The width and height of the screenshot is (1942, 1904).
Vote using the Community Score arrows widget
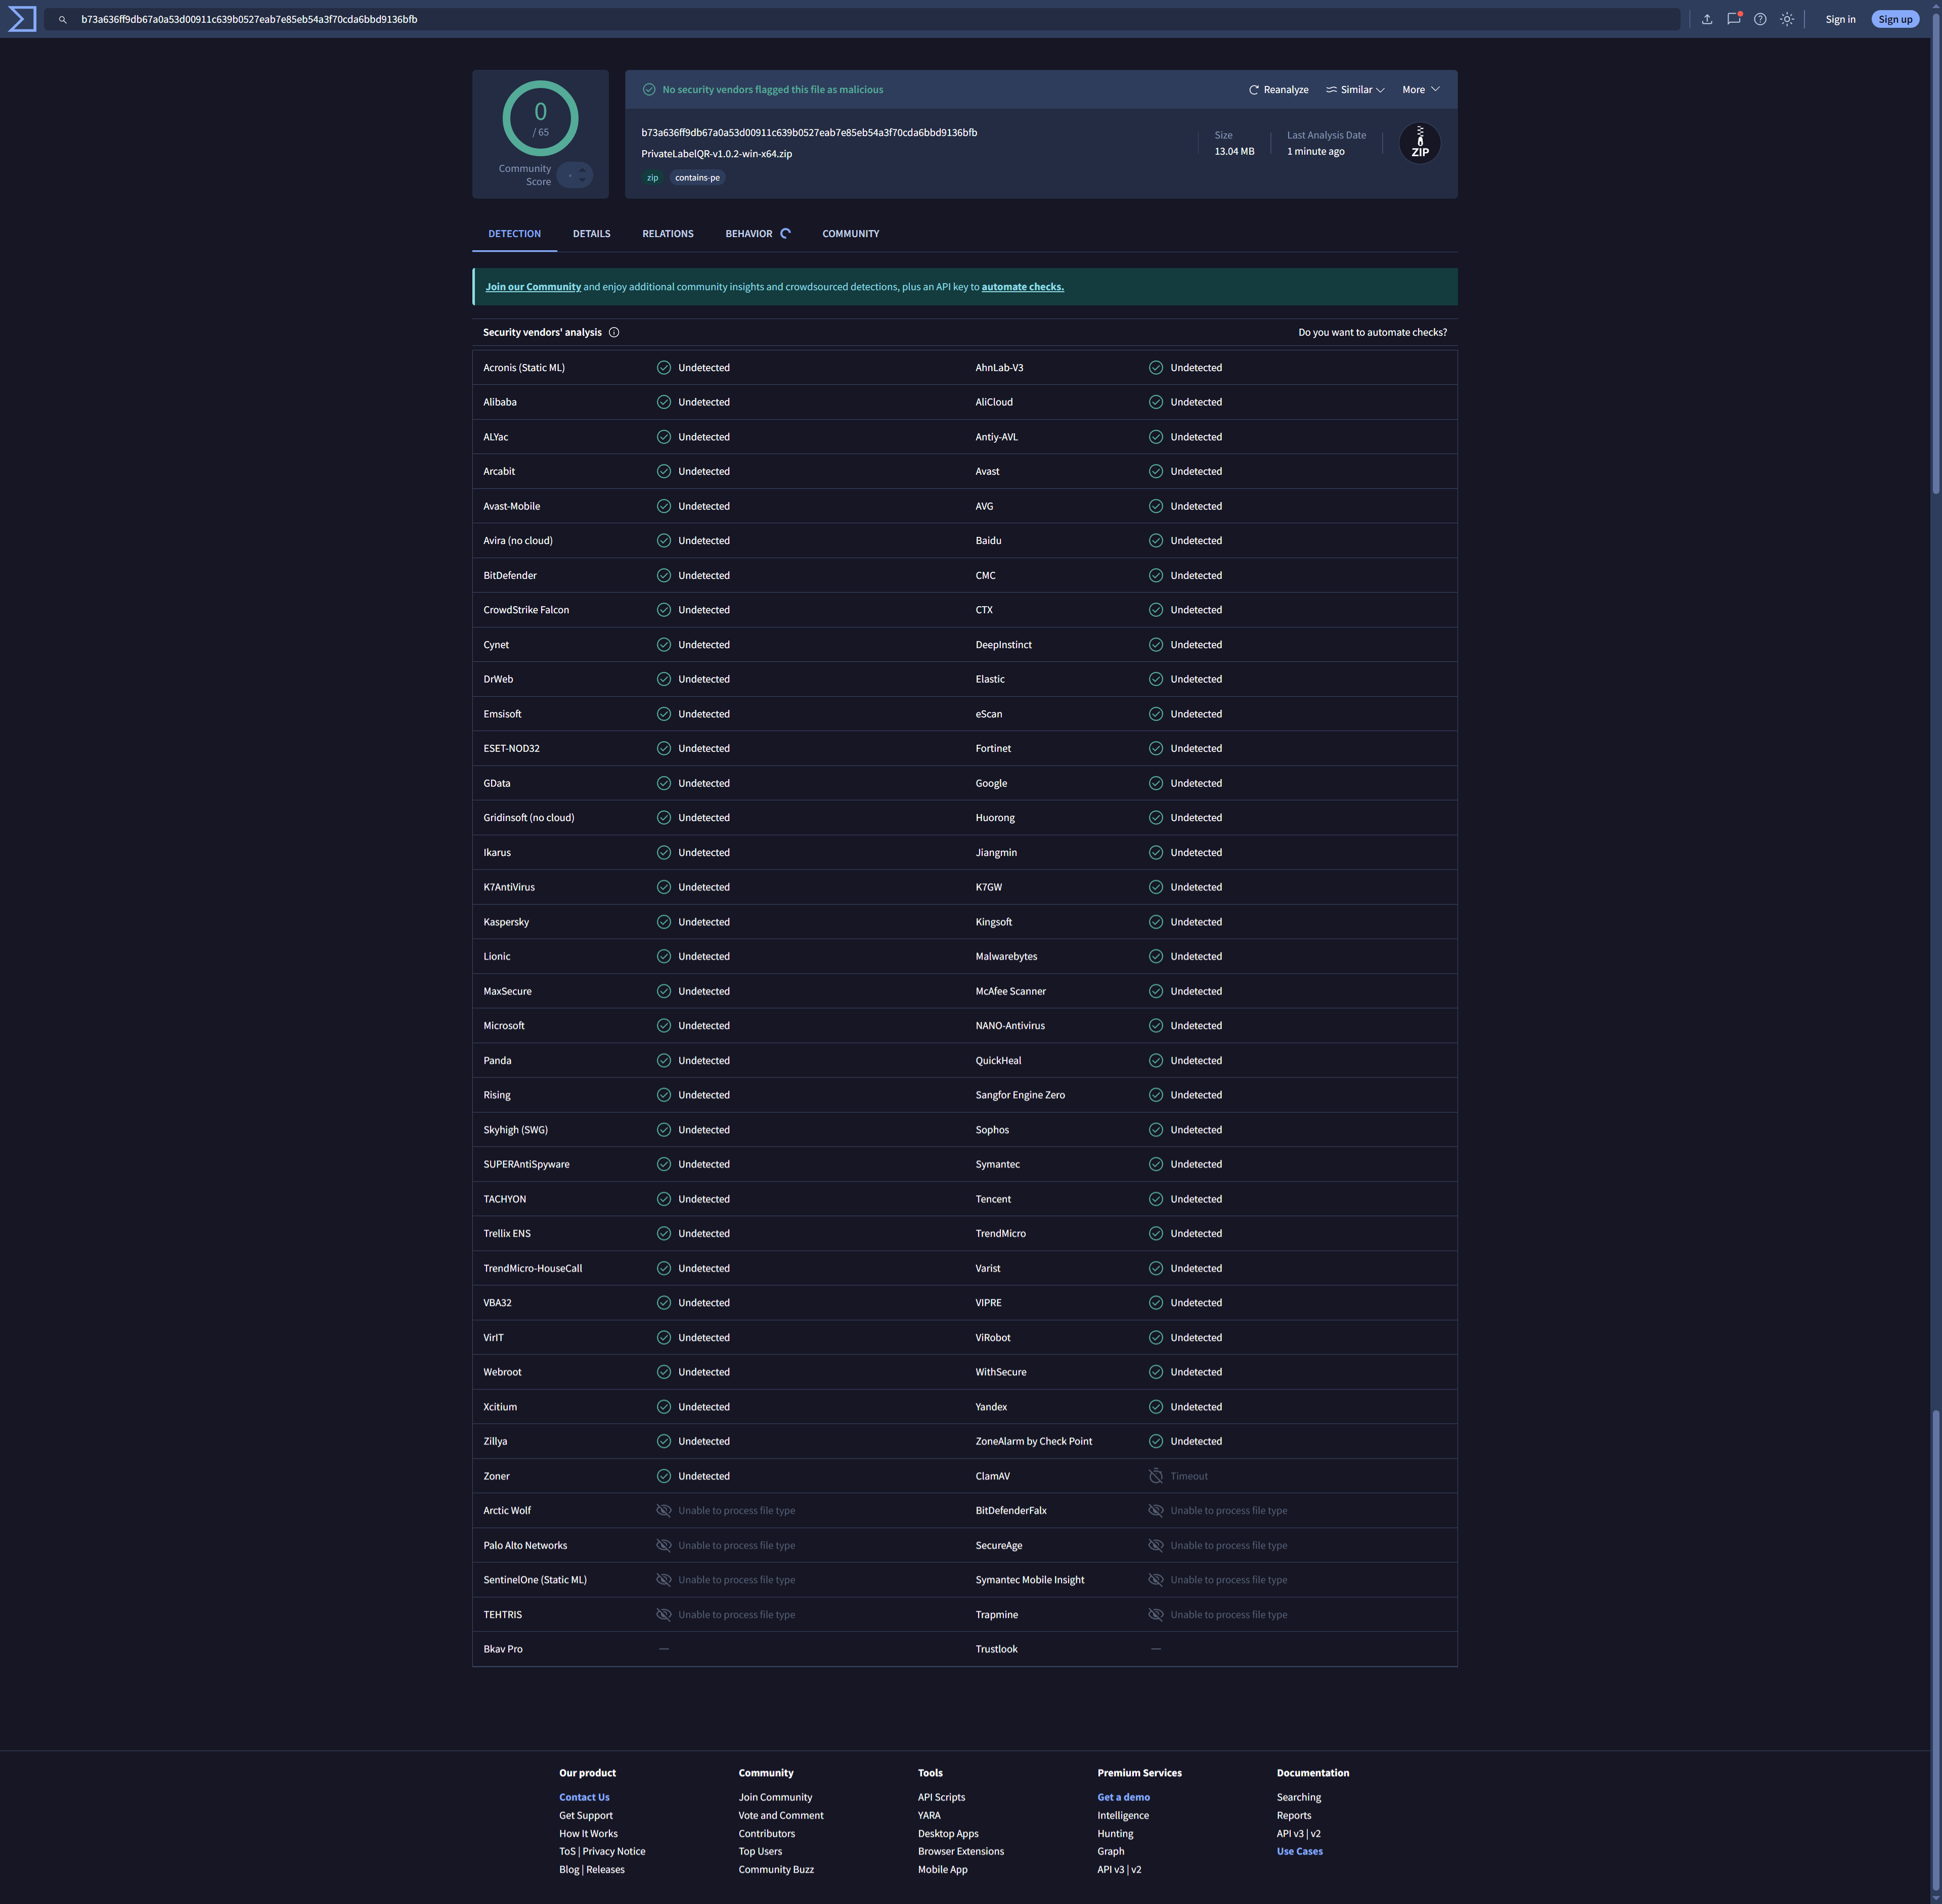[x=576, y=175]
